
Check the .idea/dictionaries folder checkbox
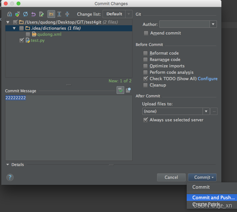21,28
